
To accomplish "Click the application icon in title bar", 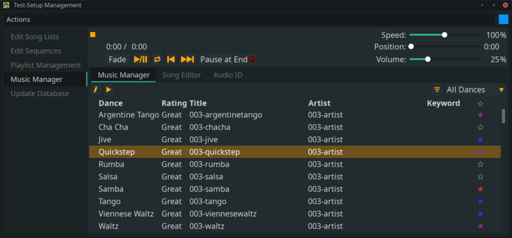I will pyautogui.click(x=6, y=5).
